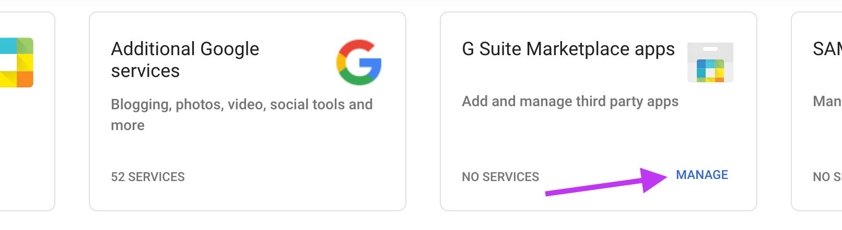This screenshot has height=230, width=842.
Task: Click the 52 SERVICES label
Action: [x=148, y=177]
